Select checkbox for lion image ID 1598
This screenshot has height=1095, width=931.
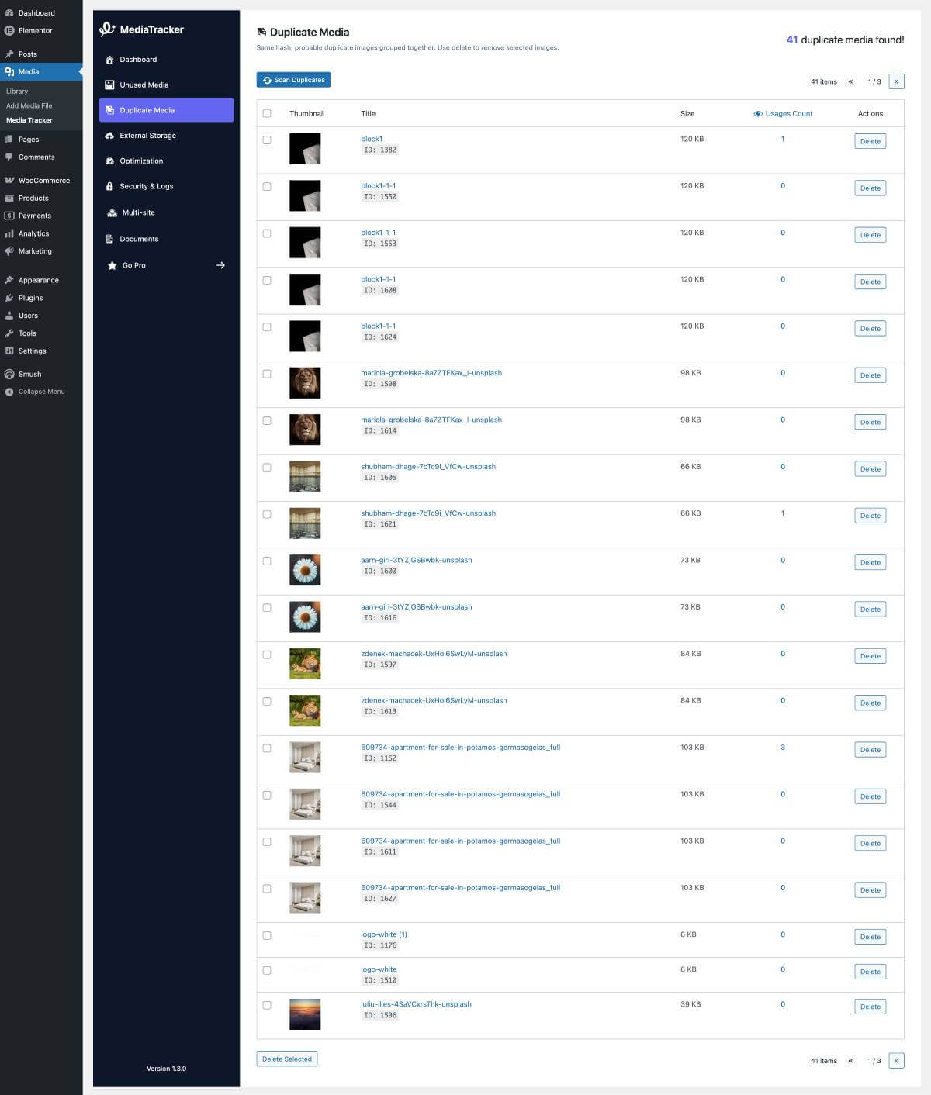(267, 374)
